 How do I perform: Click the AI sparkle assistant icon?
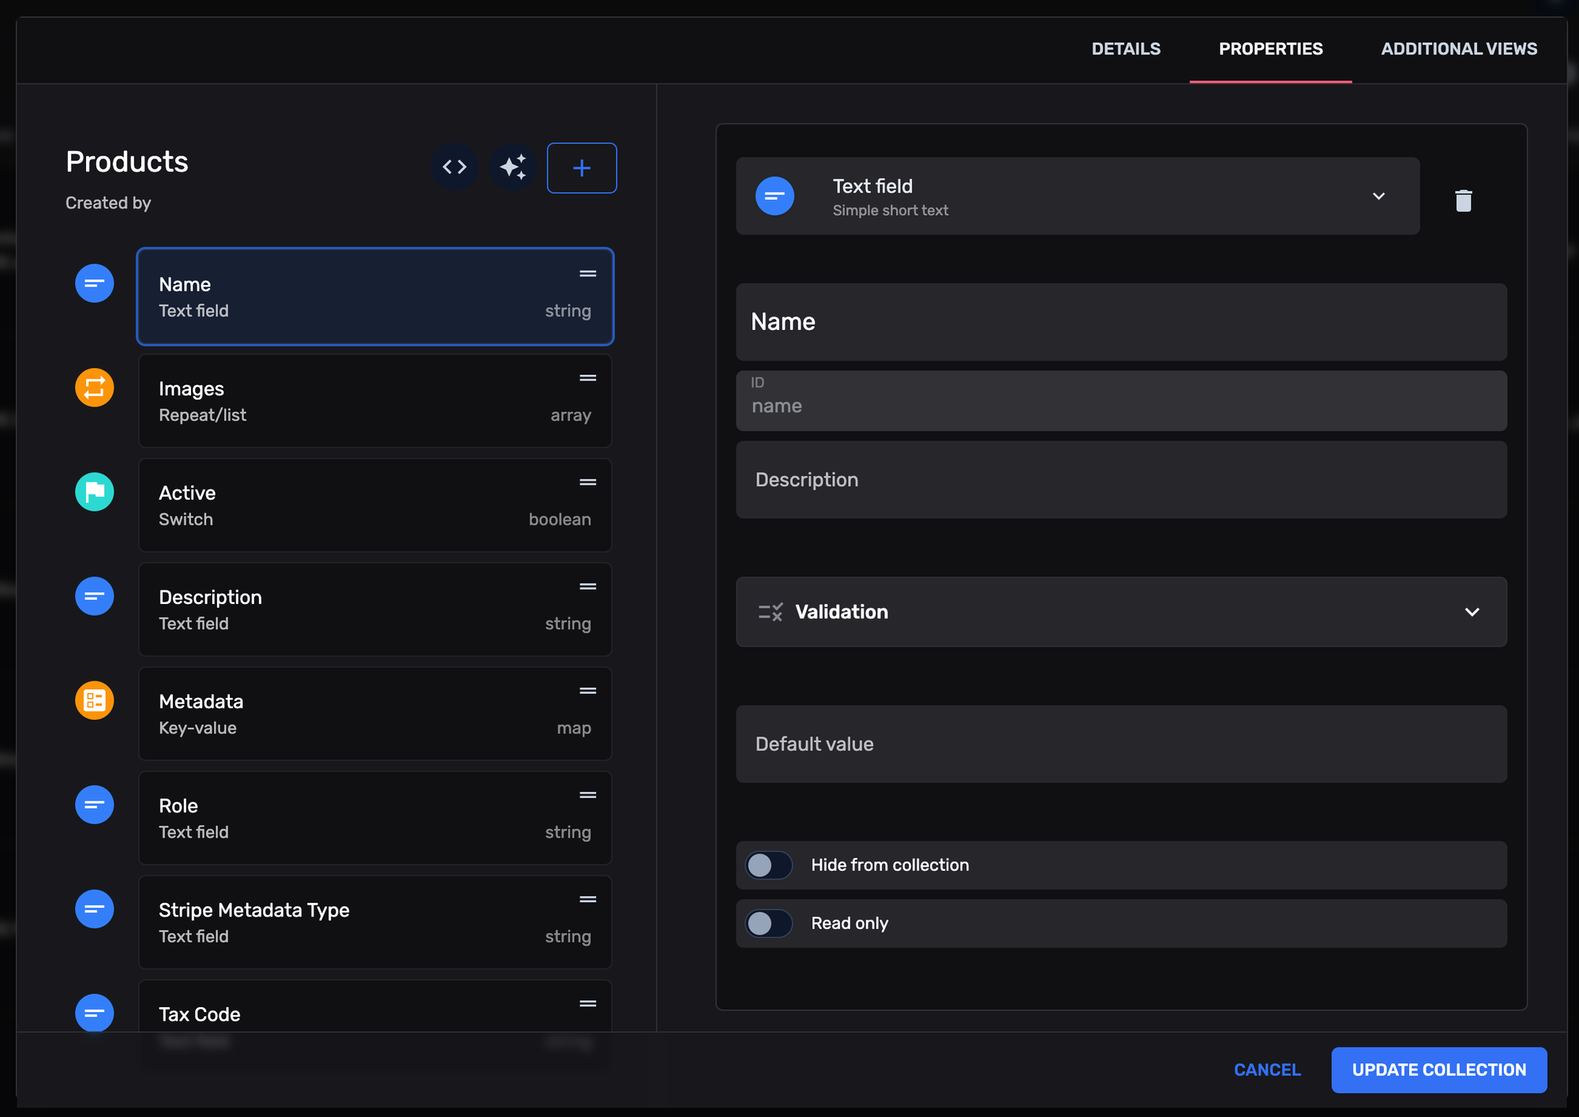point(512,167)
